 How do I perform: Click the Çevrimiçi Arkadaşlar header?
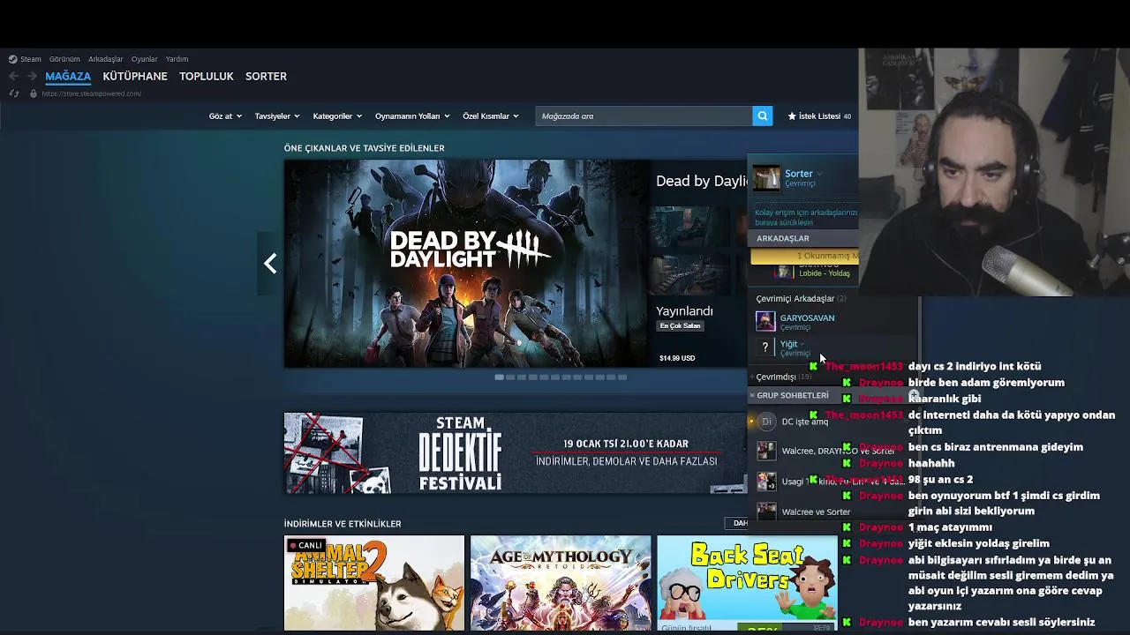801,299
